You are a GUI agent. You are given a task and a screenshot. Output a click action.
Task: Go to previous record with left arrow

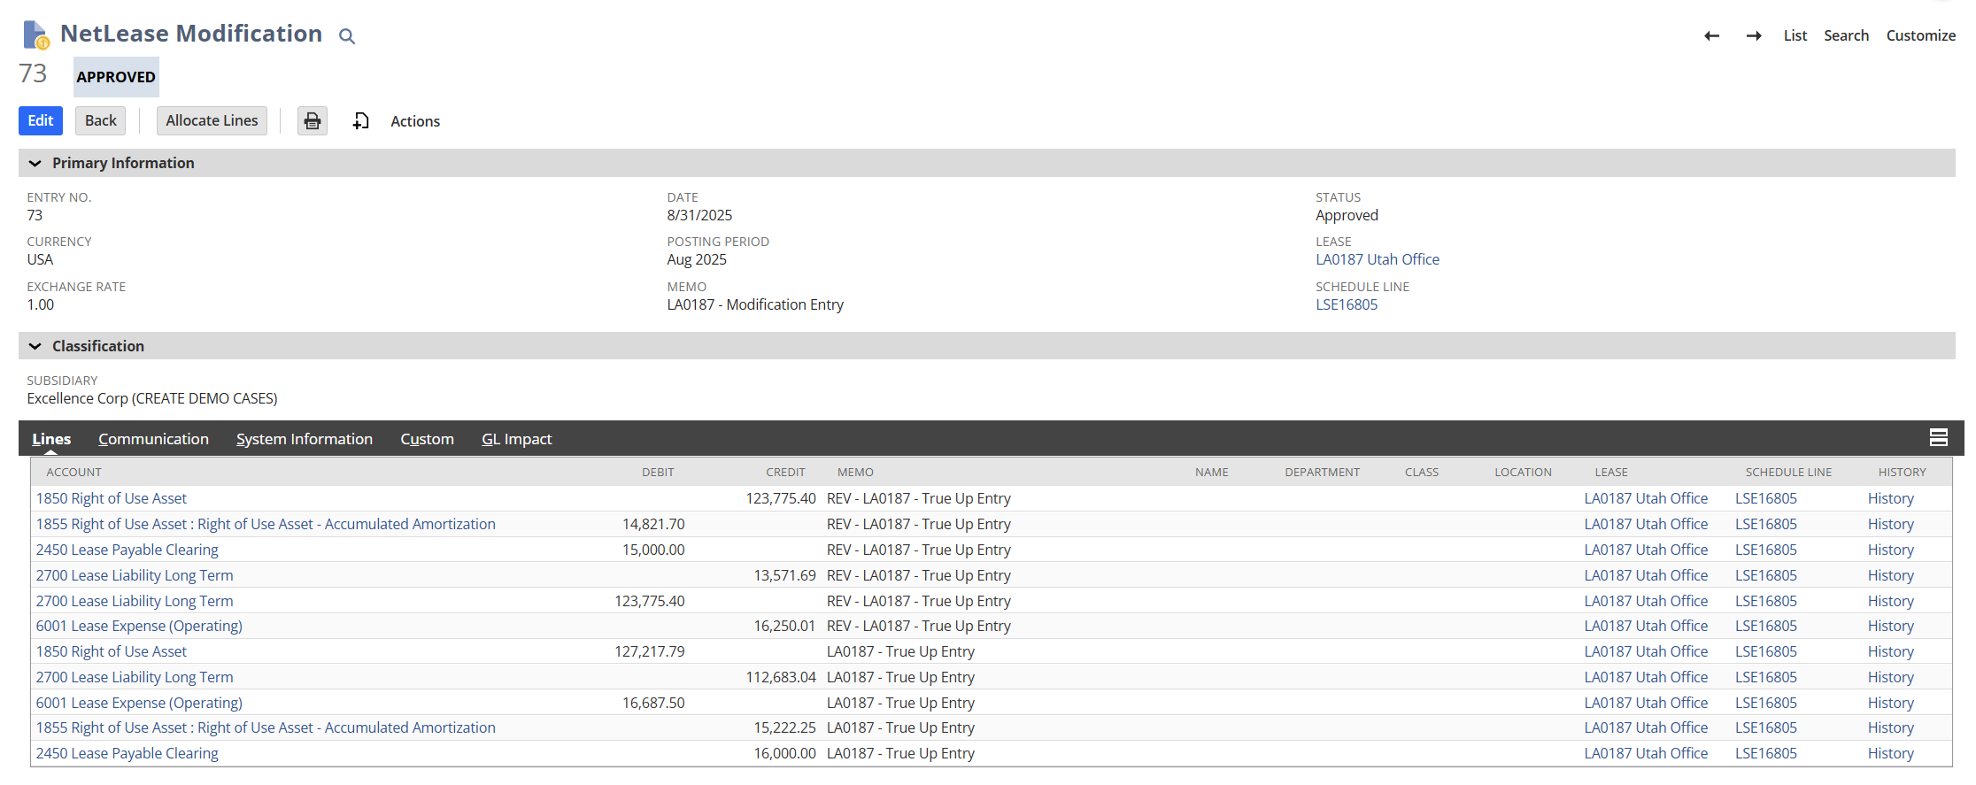(x=1711, y=36)
